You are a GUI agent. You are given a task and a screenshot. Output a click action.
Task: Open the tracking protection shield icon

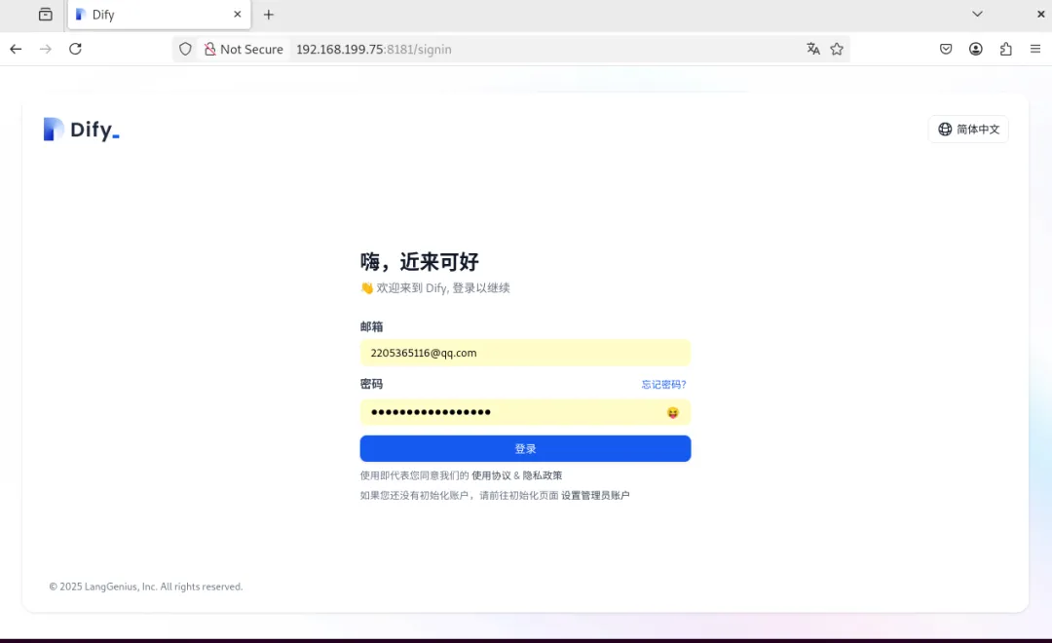pyautogui.click(x=185, y=49)
